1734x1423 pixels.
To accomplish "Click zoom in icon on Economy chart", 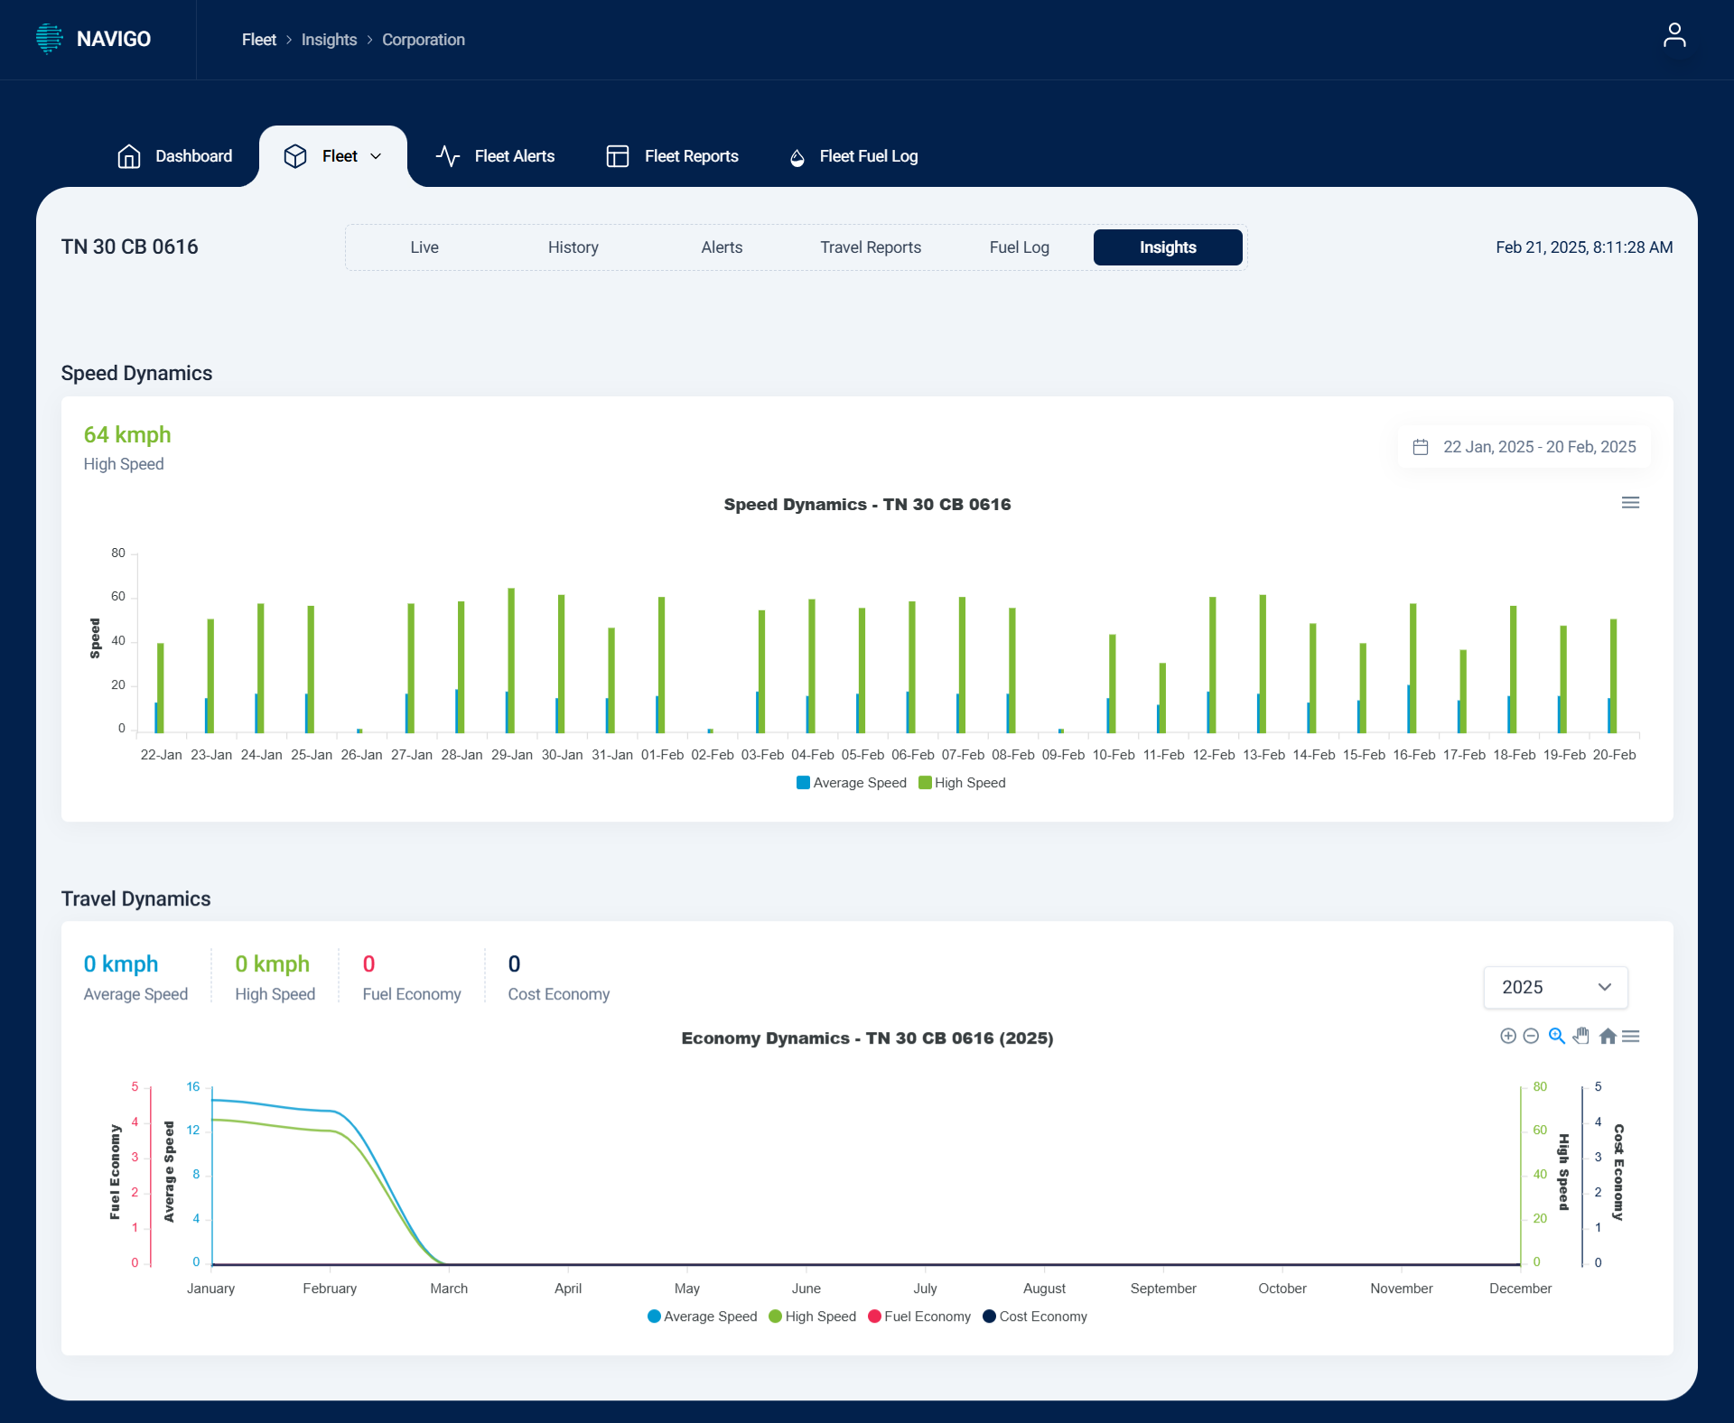I will tap(1507, 1036).
